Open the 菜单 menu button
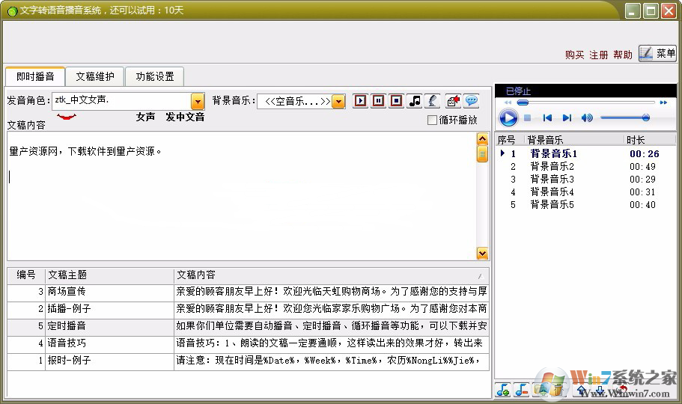The width and height of the screenshot is (682, 404). (x=657, y=53)
